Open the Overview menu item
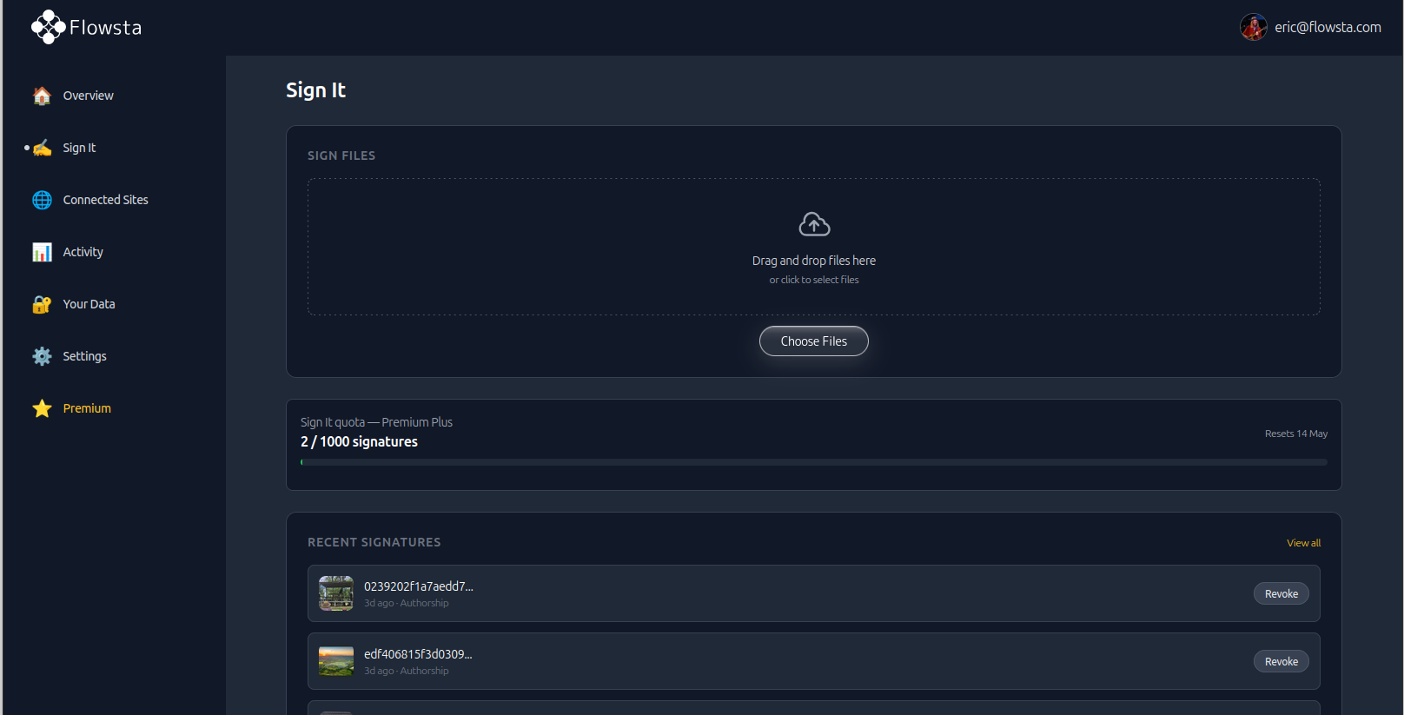This screenshot has height=715, width=1404. point(88,96)
